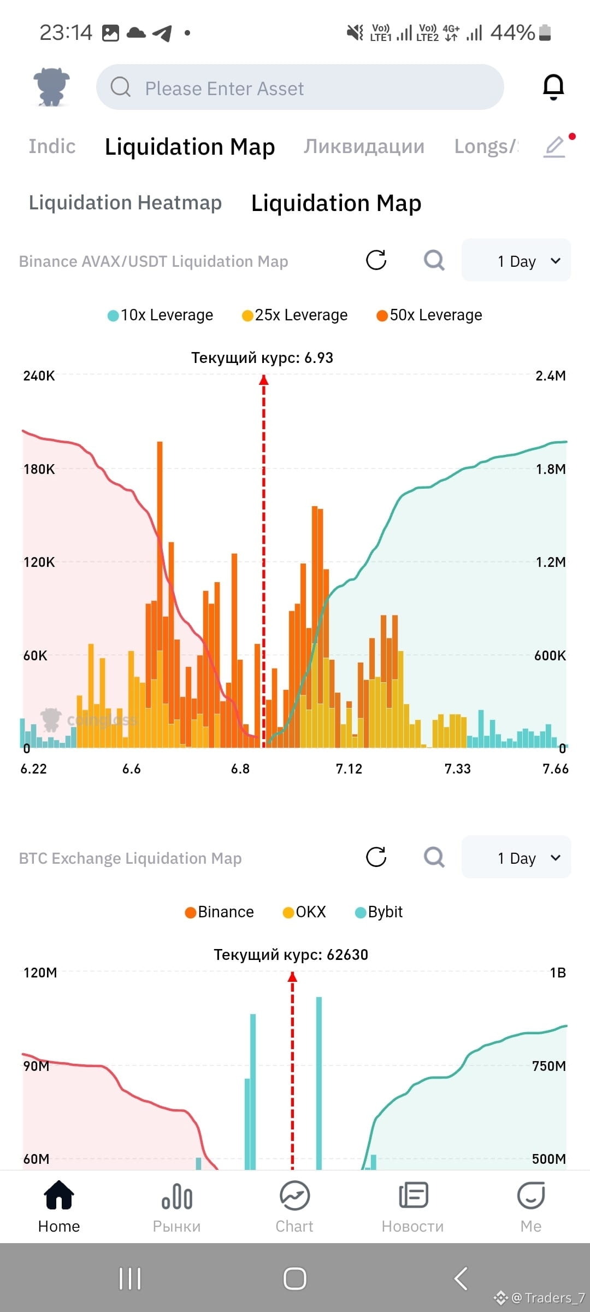Open search icon in BTC Exchange map
Viewport: 590px width, 1312px height.
coord(434,857)
